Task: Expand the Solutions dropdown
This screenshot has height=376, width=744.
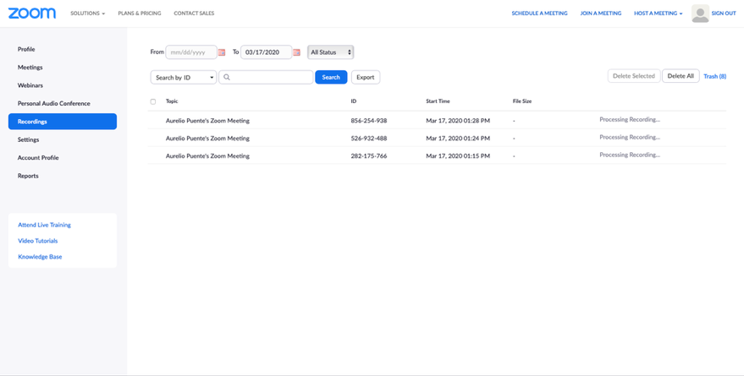Action: click(88, 14)
